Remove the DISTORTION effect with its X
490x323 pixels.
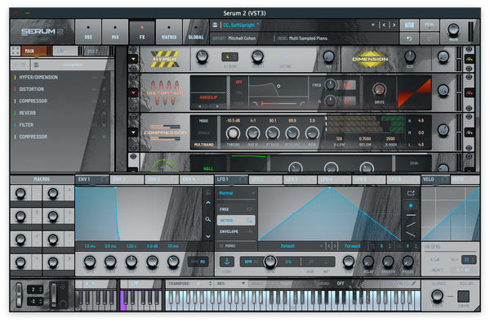(x=104, y=89)
